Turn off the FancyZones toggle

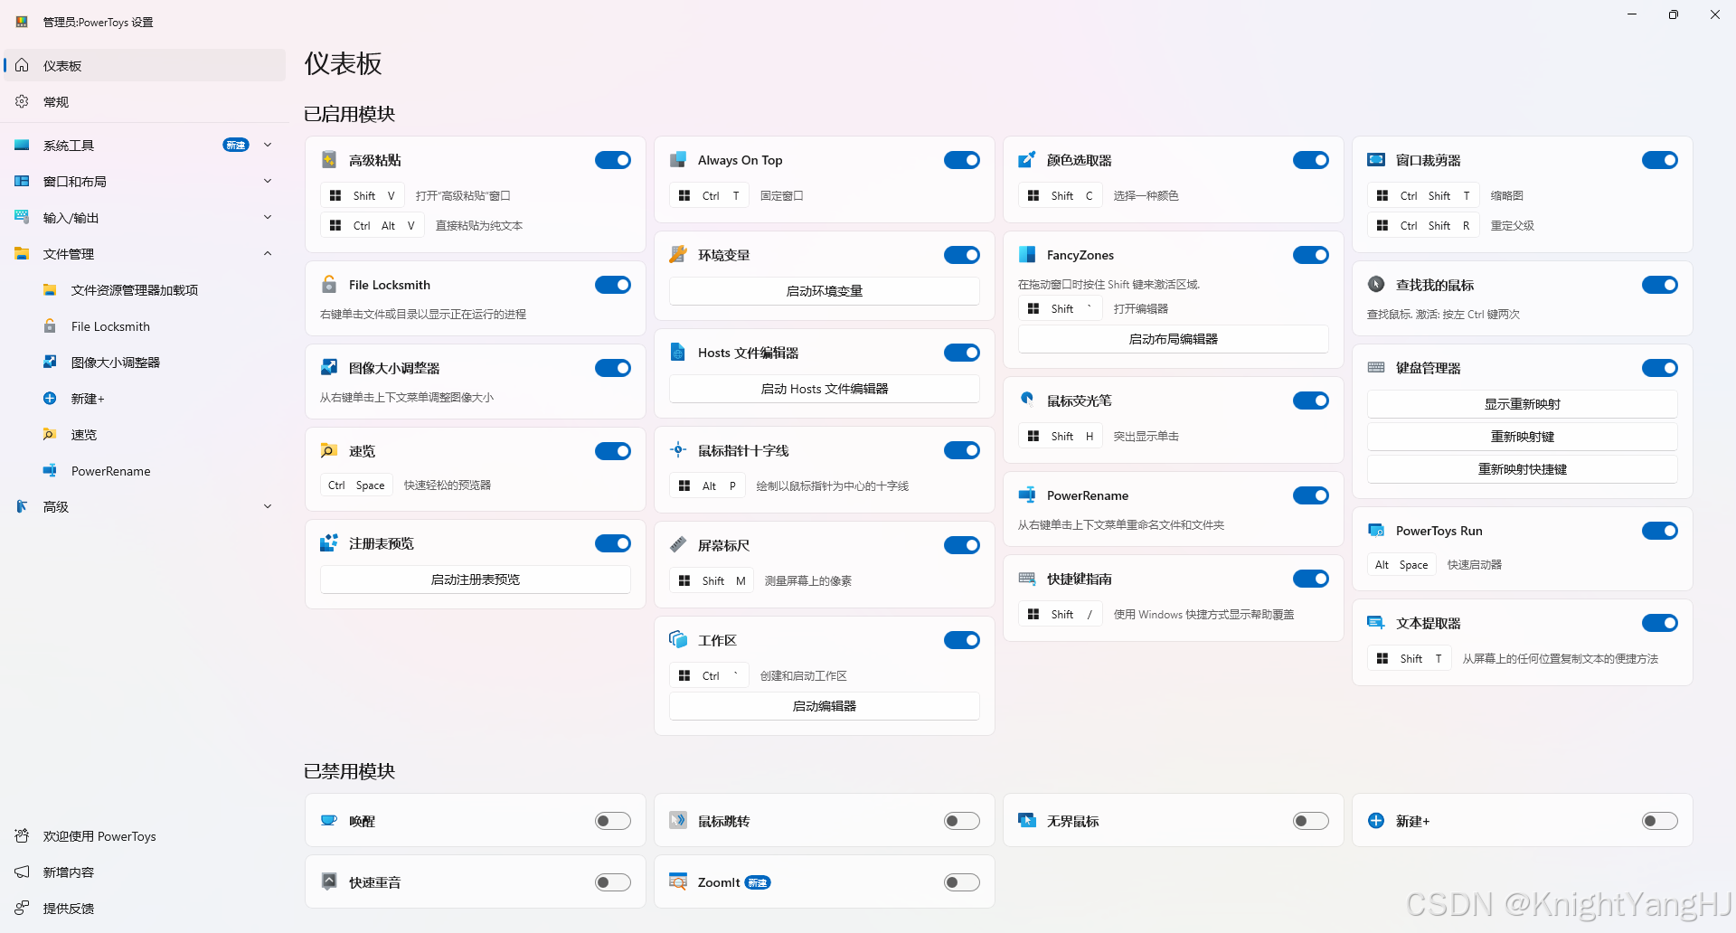click(1311, 255)
